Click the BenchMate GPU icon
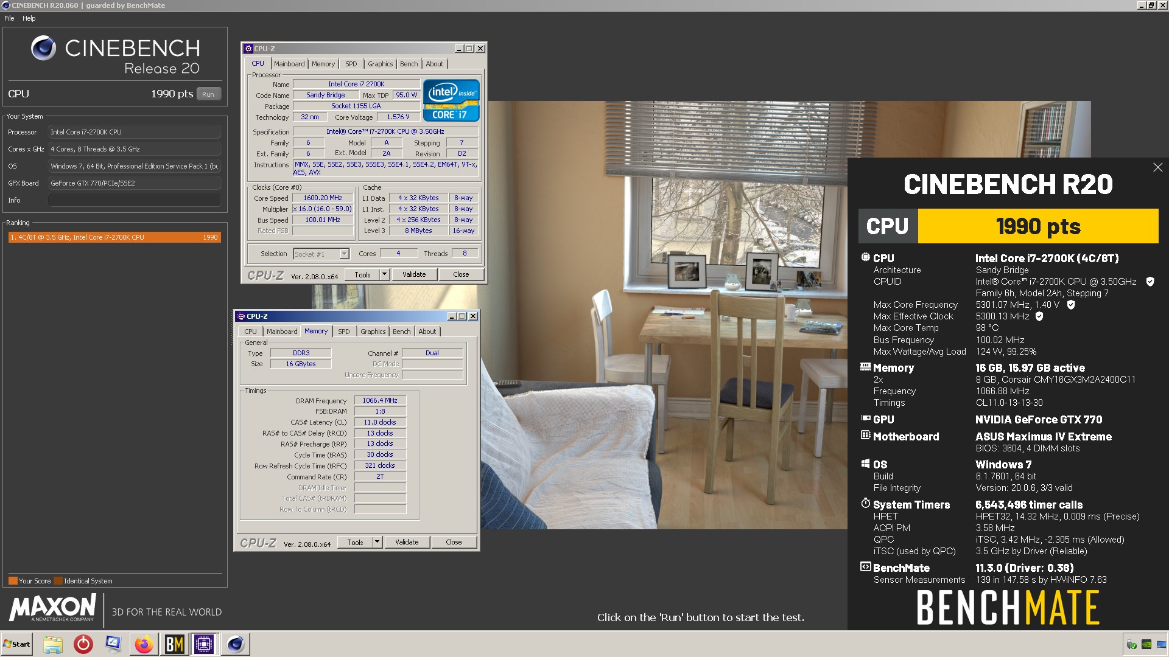The height and width of the screenshot is (657, 1169). (x=865, y=419)
